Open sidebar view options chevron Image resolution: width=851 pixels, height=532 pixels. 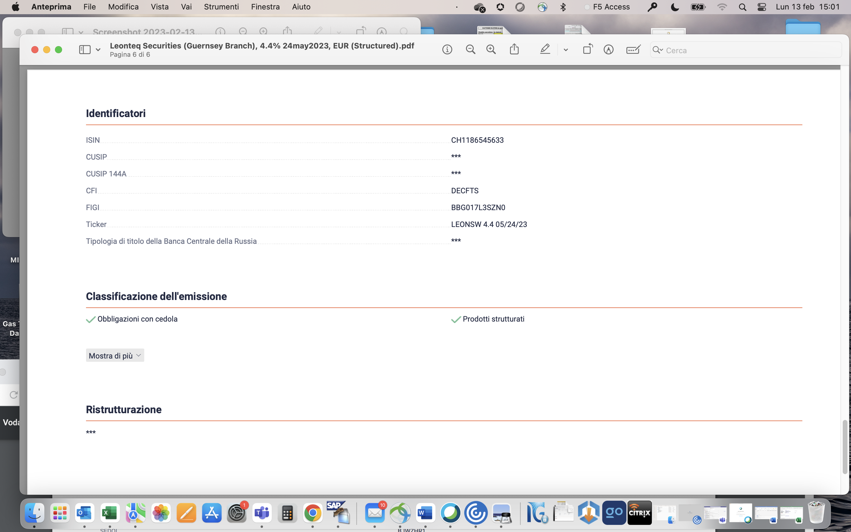98,50
